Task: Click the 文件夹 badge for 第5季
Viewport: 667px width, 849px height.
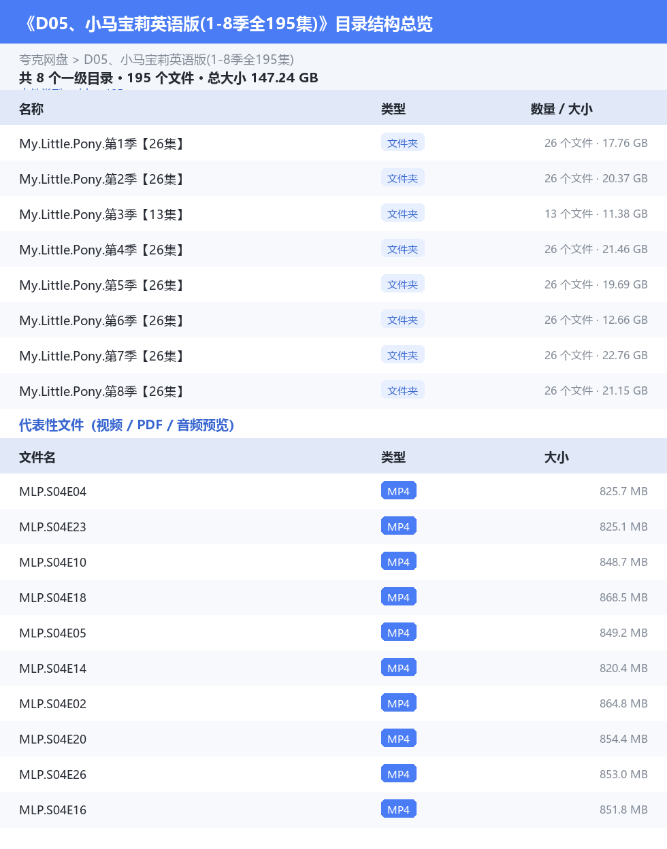Action: click(x=403, y=284)
